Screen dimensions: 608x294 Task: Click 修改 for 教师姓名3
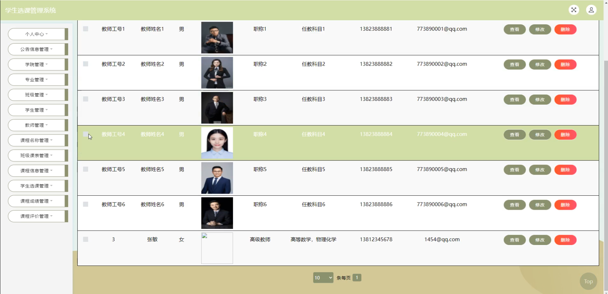tap(540, 100)
